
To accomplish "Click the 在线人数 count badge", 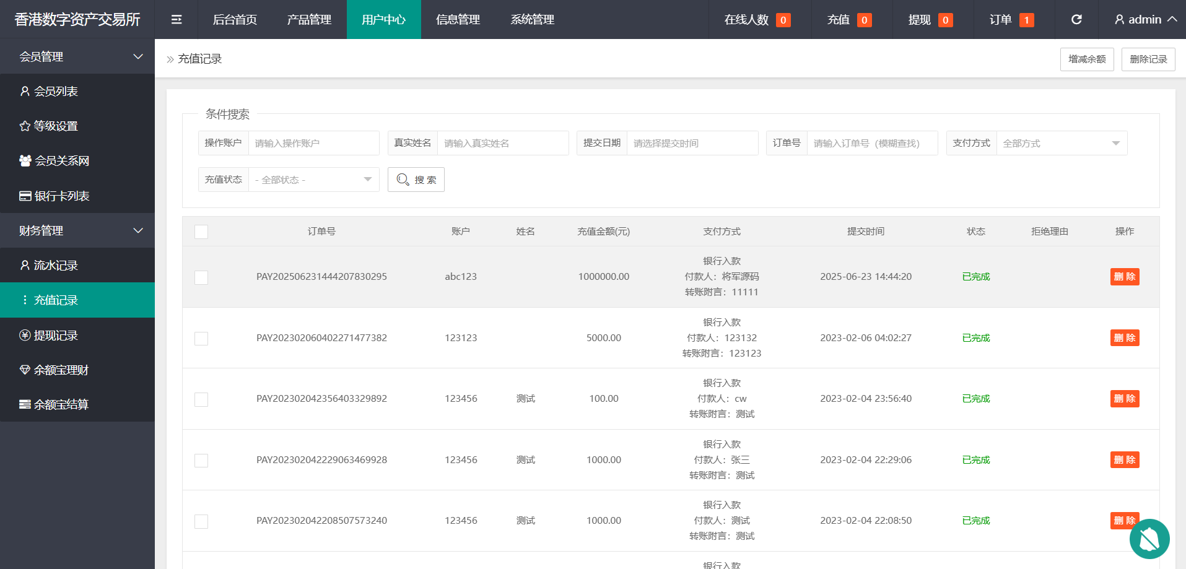I will pyautogui.click(x=783, y=20).
